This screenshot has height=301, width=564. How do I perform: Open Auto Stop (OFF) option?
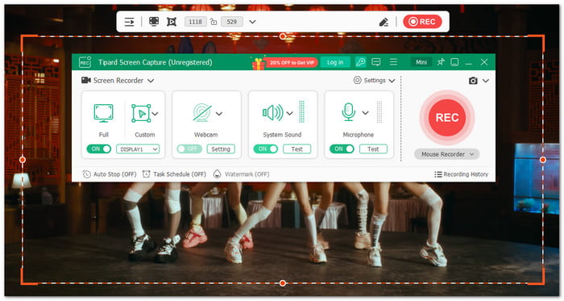110,174
